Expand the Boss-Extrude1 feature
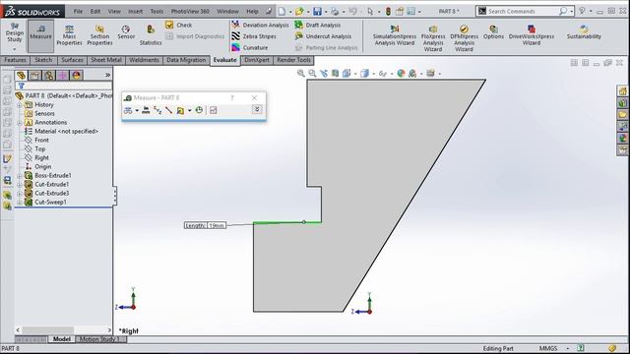Image resolution: width=630 pixels, height=354 pixels. pyautogui.click(x=19, y=176)
